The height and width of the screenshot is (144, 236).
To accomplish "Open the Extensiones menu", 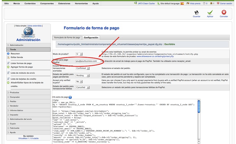I will [64, 4].
